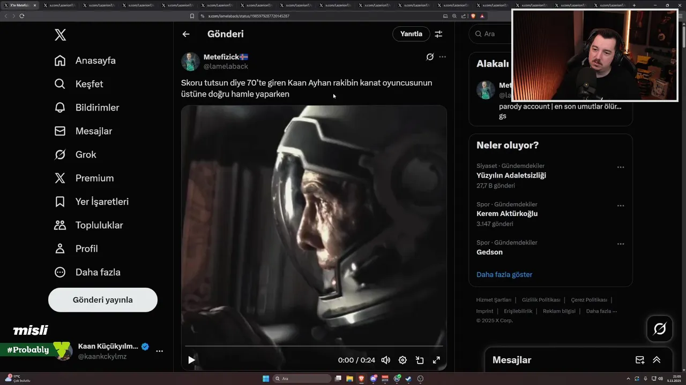This screenshot has width=686, height=385.
Task: Open Windows Start menu
Action: click(x=266, y=379)
